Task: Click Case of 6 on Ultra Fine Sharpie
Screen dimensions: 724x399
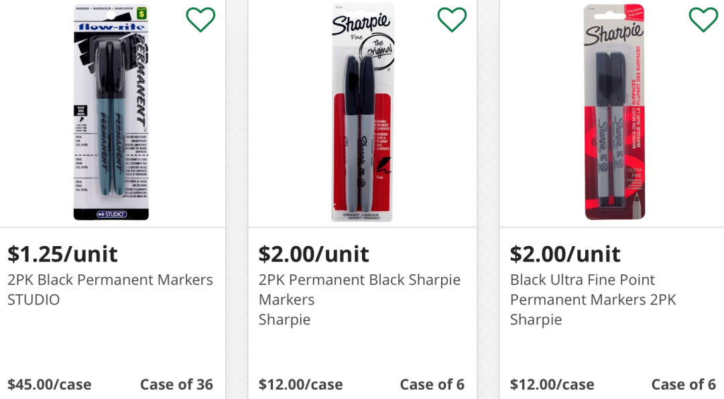Action: pos(683,384)
